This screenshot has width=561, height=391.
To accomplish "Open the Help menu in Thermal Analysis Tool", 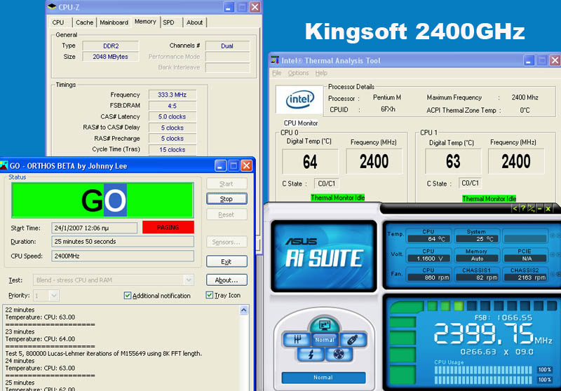I will click(321, 73).
